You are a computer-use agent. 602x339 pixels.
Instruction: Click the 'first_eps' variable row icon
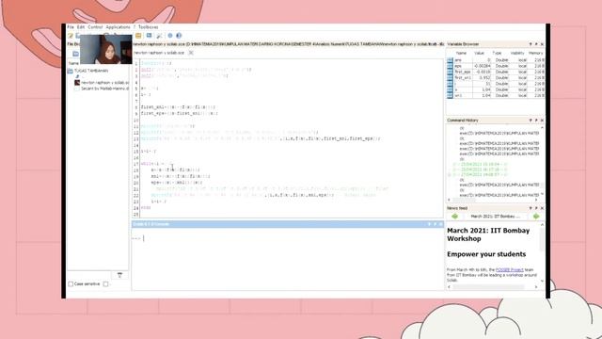click(450, 72)
